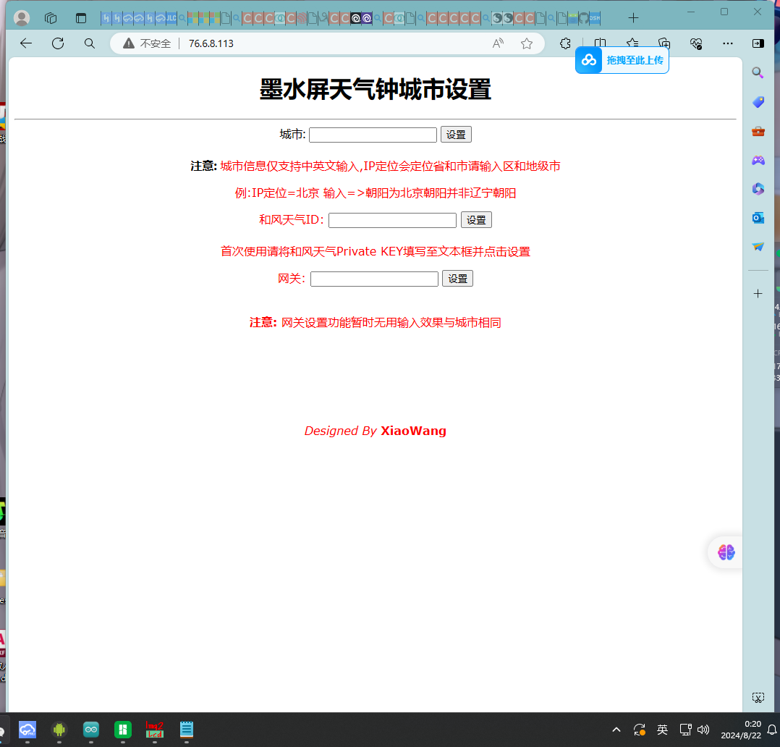The width and height of the screenshot is (780, 747).
Task: Click the sidebar Search magnifier icon
Action: coord(758,72)
